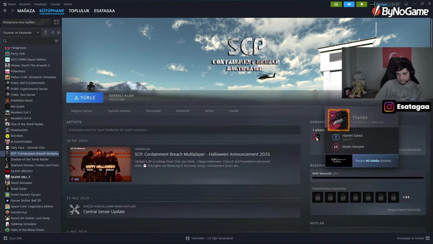Select SILENT HILL 2 in library list
The height and width of the screenshot is (244, 433).
click(20, 177)
